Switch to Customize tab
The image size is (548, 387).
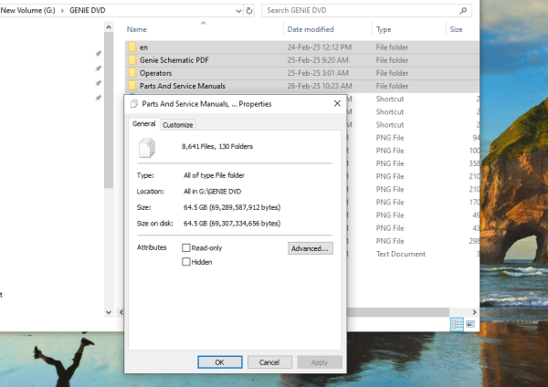177,125
